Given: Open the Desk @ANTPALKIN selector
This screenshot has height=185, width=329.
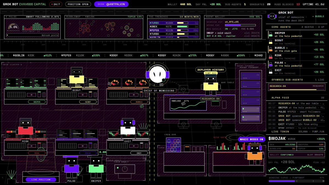Looking at the screenshot, I should coord(111,4).
